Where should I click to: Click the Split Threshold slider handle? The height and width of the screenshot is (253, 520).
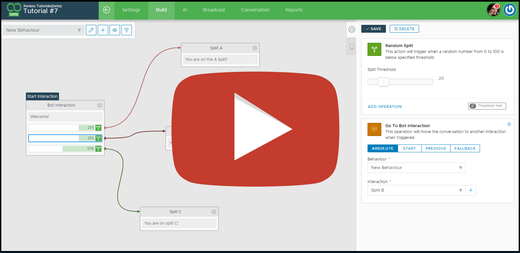384,82
